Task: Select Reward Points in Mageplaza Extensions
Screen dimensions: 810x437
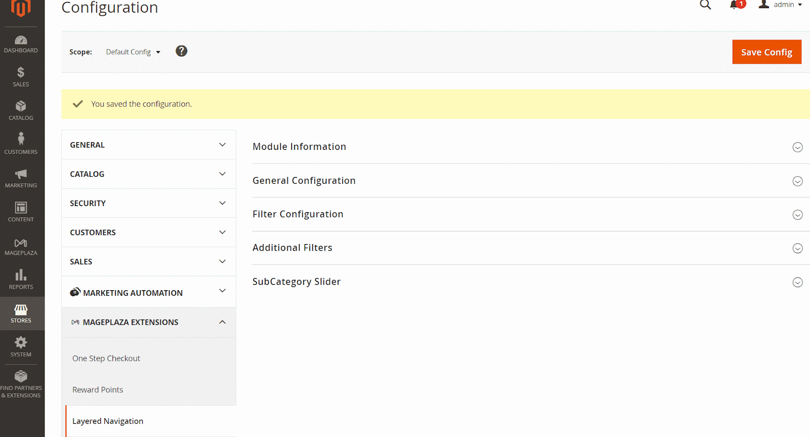Action: tap(98, 390)
